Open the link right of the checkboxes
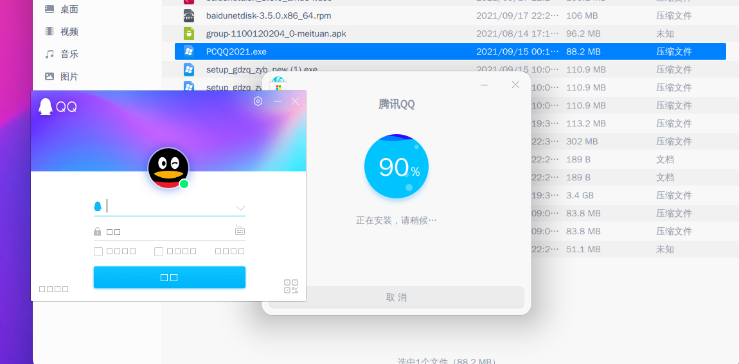 [230, 252]
